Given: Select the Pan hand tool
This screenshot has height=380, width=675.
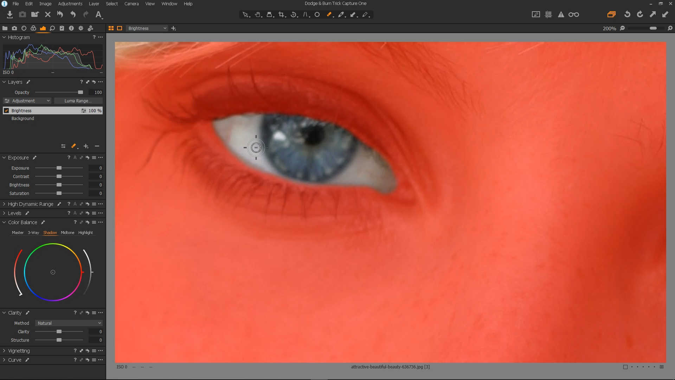Looking at the screenshot, I should [258, 14].
